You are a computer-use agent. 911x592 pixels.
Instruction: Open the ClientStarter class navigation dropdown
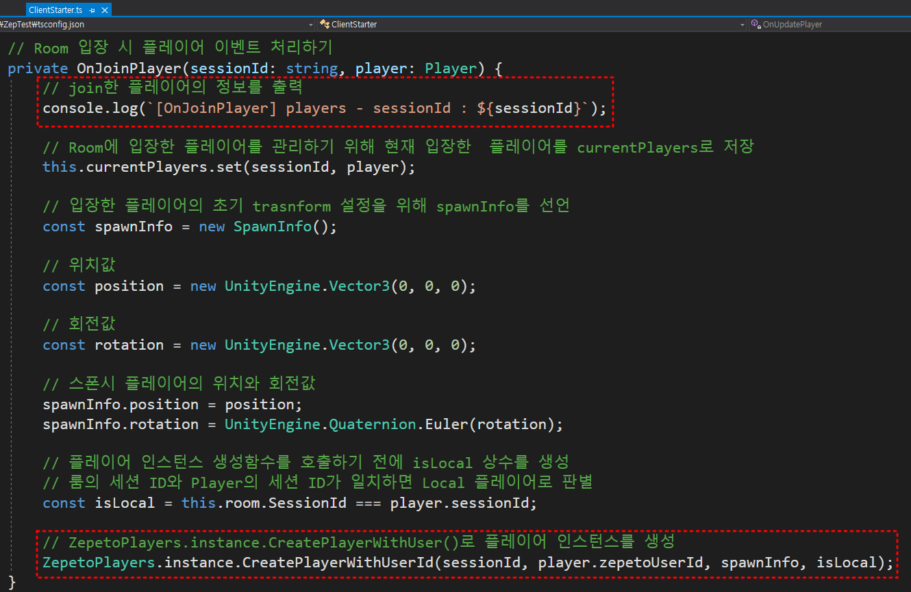pyautogui.click(x=532, y=24)
